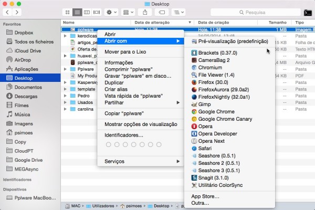Choose Outra… in submenu

coord(229,203)
